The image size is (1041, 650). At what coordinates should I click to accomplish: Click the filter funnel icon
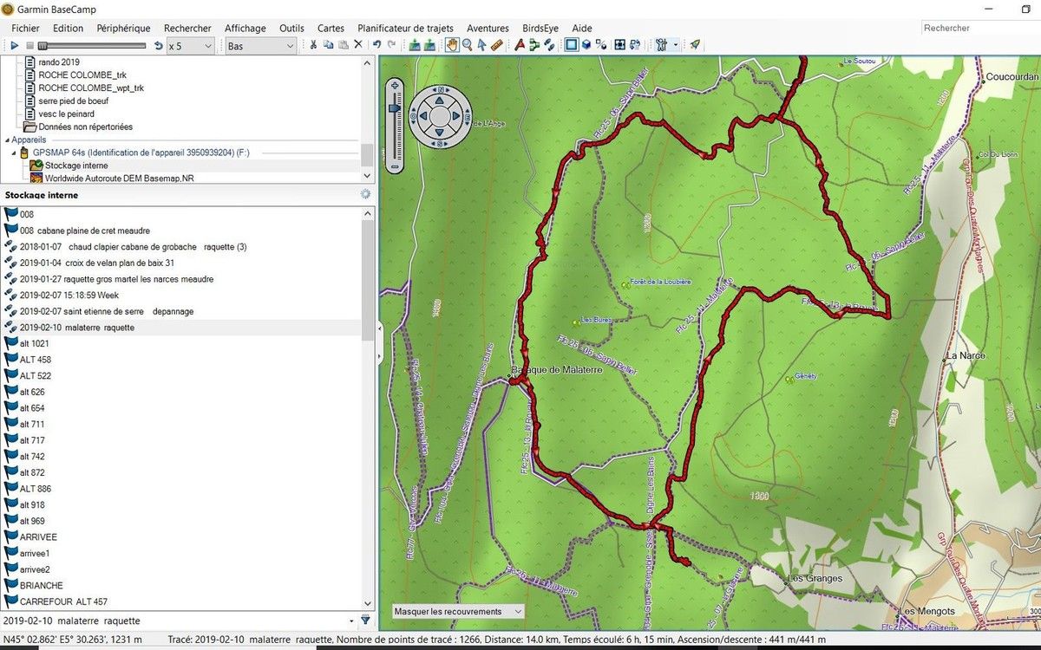[x=365, y=621]
